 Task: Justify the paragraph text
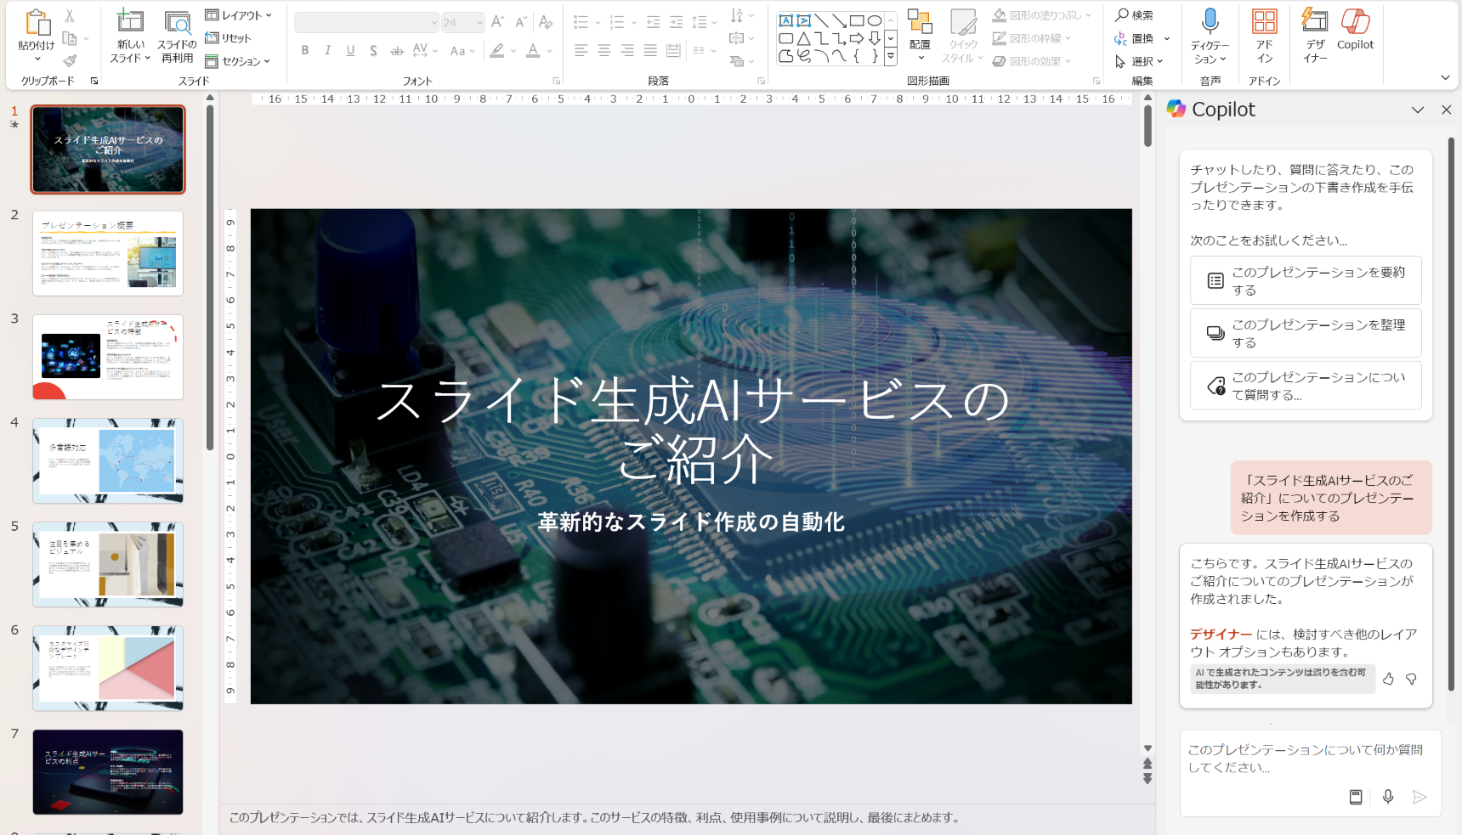pos(650,51)
